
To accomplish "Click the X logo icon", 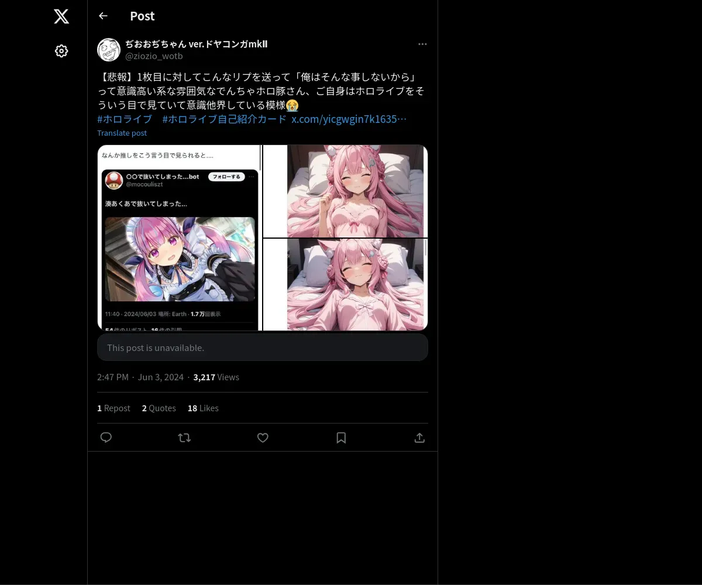I will [x=61, y=16].
